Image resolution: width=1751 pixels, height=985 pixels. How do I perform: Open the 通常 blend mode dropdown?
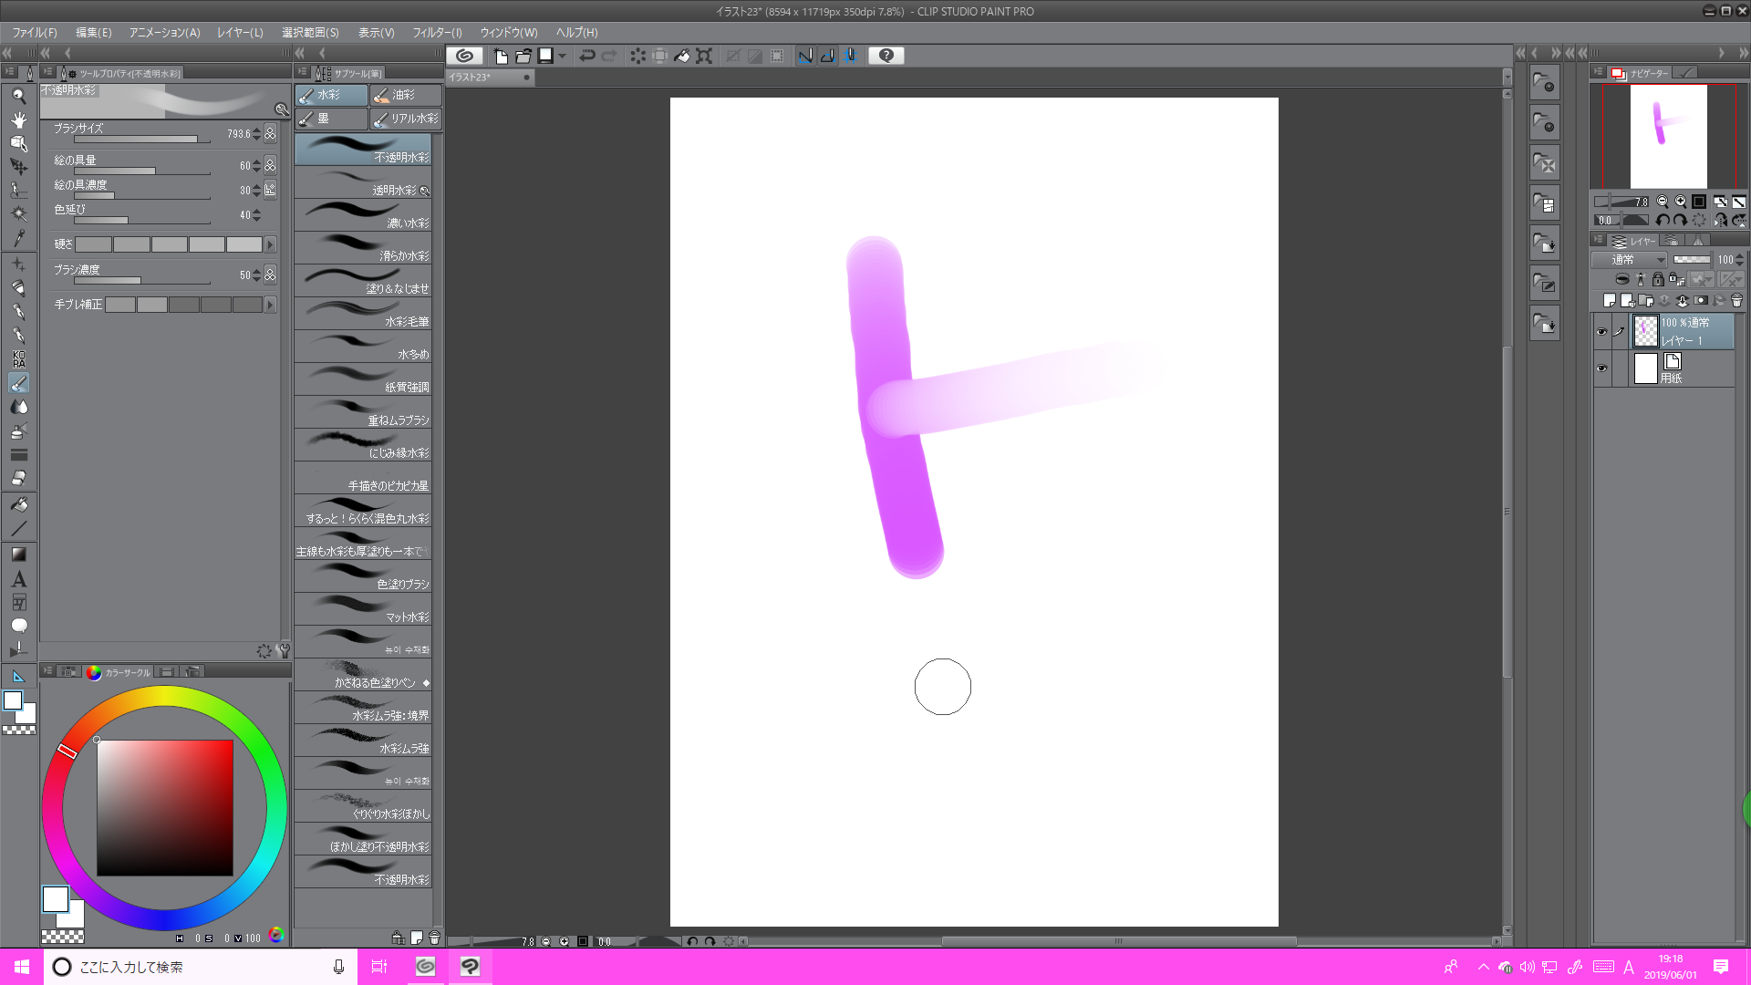point(1629,260)
